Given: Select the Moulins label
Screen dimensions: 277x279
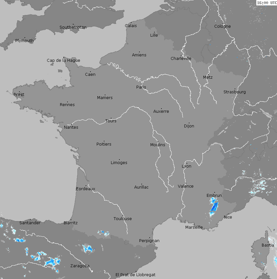Looking at the screenshot, I should pyautogui.click(x=158, y=145).
